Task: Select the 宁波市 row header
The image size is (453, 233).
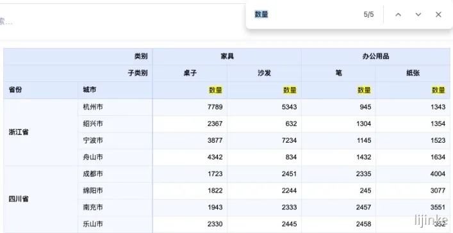Action: tap(115, 141)
